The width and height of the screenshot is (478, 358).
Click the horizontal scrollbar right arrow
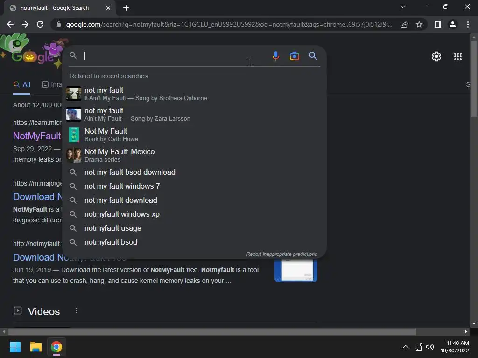click(466, 331)
